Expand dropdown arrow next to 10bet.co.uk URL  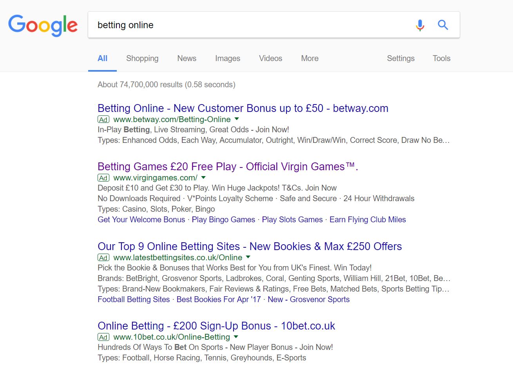click(x=236, y=337)
